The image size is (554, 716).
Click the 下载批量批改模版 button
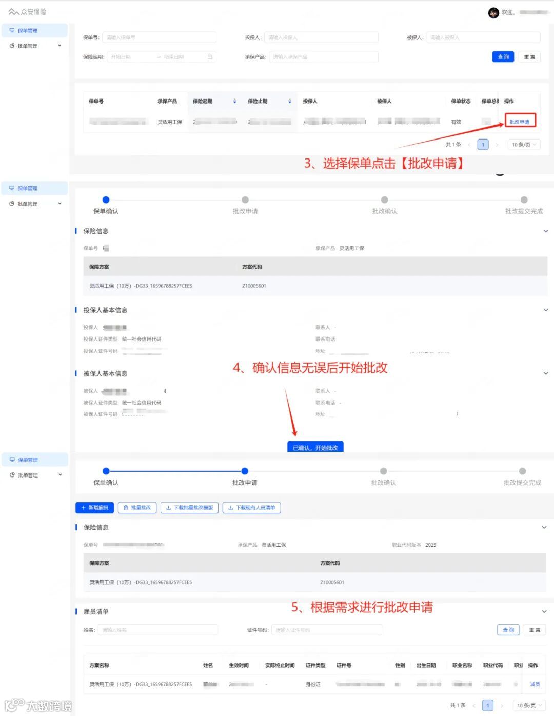(190, 508)
